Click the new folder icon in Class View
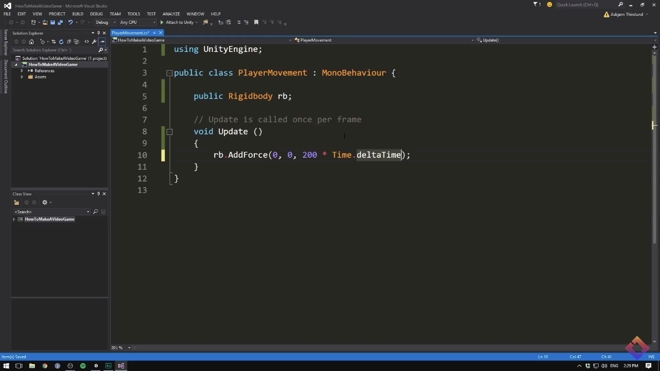Viewport: 660px width, 371px height. coord(16,202)
